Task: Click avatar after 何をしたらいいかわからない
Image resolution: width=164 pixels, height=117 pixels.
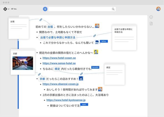Action: pyautogui.click(x=97, y=26)
